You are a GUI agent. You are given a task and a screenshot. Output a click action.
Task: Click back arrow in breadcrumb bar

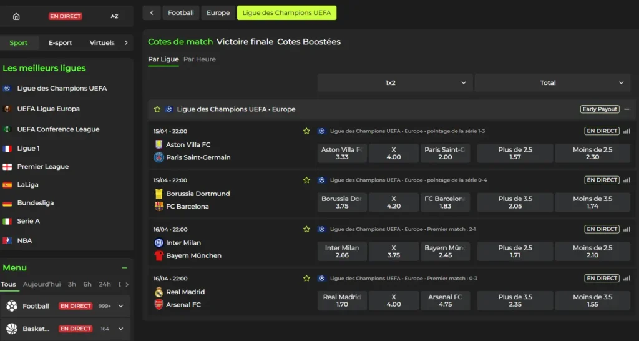click(x=152, y=12)
